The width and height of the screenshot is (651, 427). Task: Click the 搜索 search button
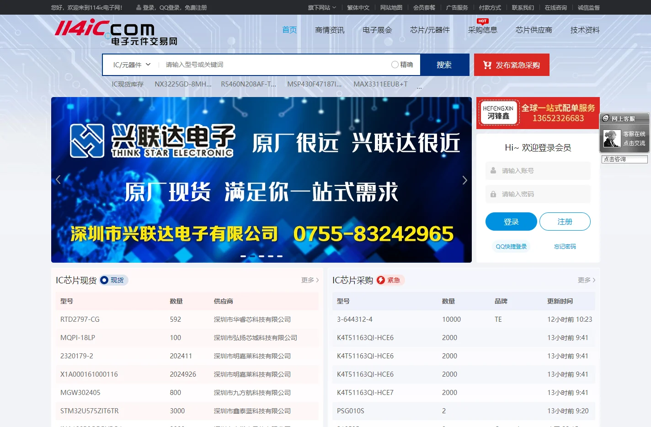pos(444,65)
